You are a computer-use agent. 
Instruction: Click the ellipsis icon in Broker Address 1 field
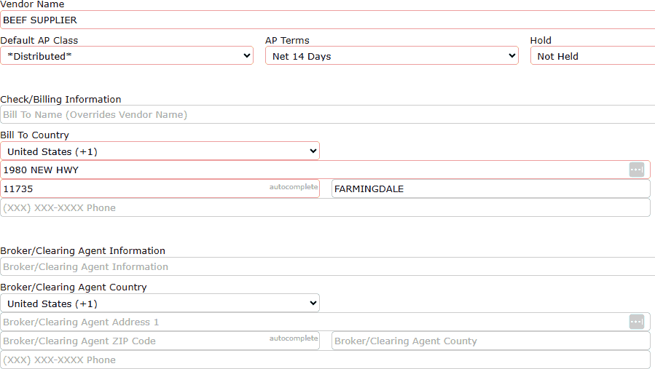click(636, 322)
